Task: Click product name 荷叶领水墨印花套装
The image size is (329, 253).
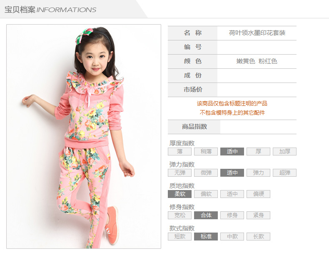Action: tap(257, 33)
